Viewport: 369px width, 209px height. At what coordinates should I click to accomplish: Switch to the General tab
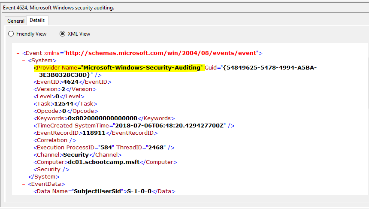coord(16,21)
